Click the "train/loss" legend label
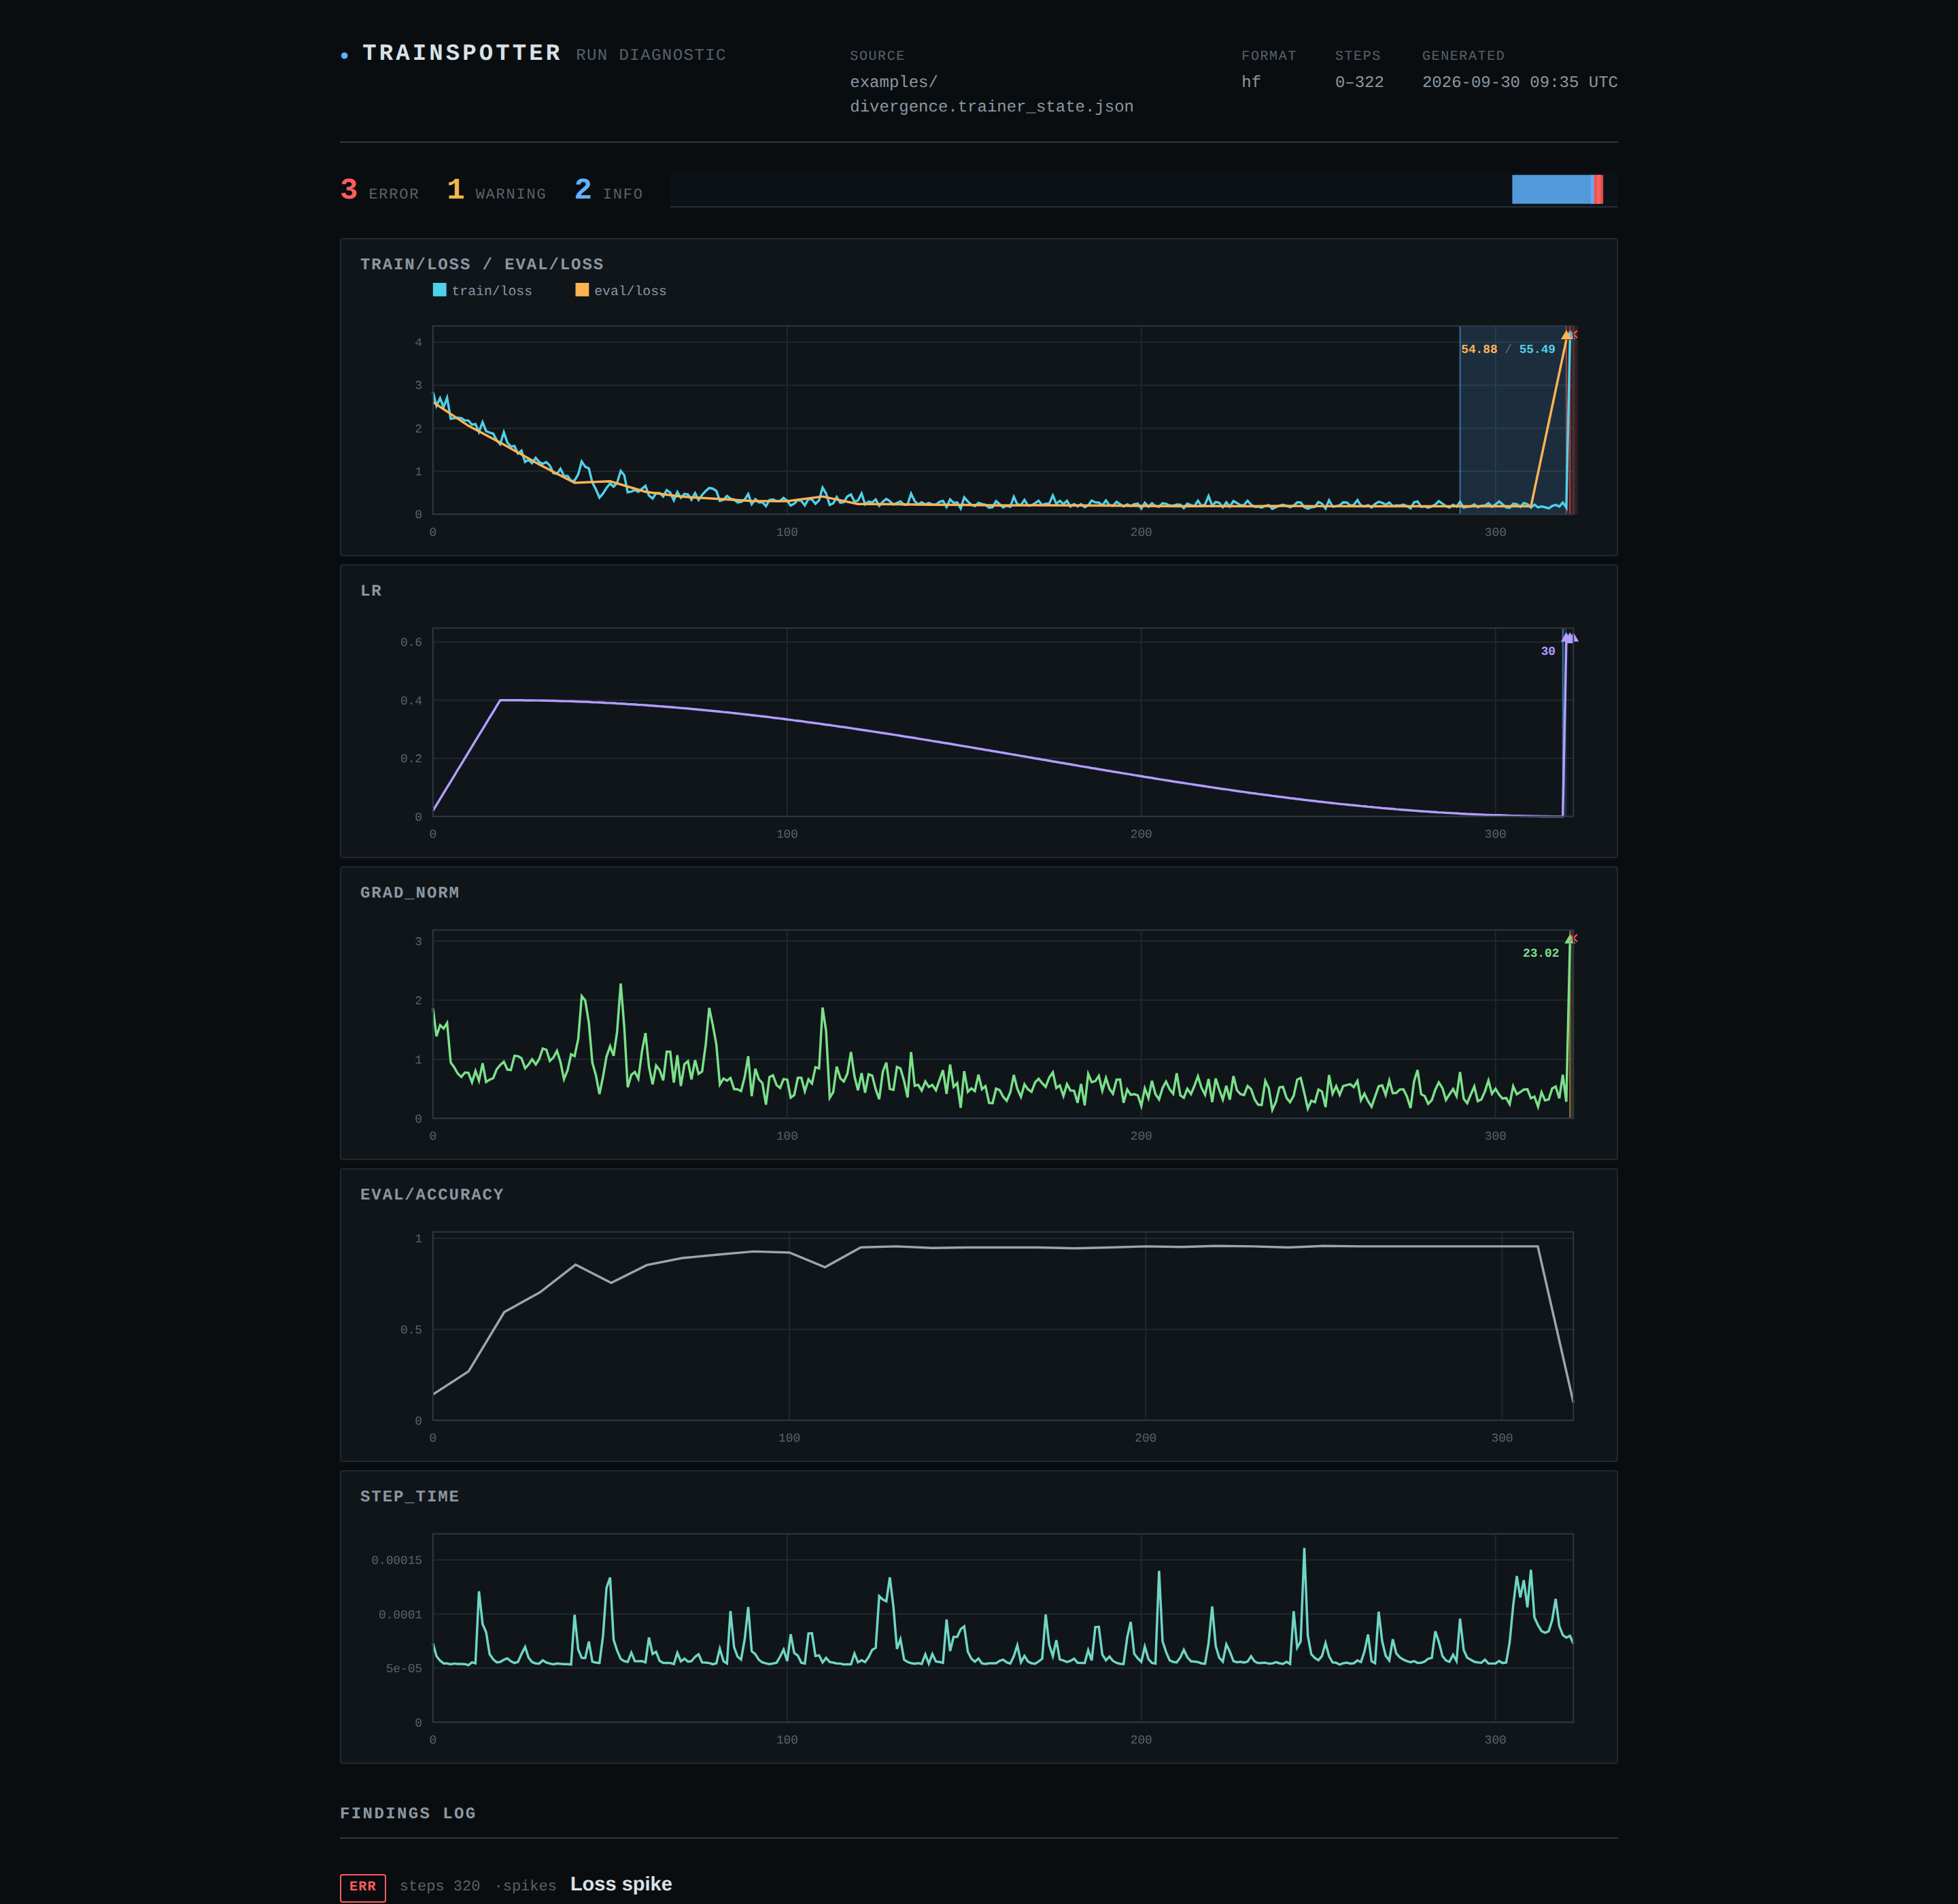Image resolution: width=1958 pixels, height=1904 pixels. (492, 291)
